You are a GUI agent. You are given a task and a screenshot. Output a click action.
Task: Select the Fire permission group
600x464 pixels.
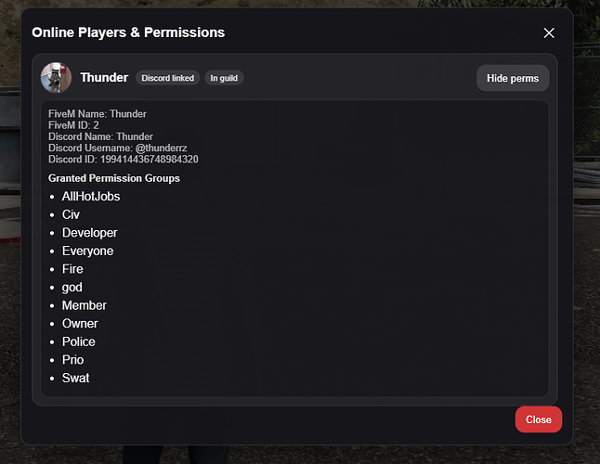tap(72, 269)
